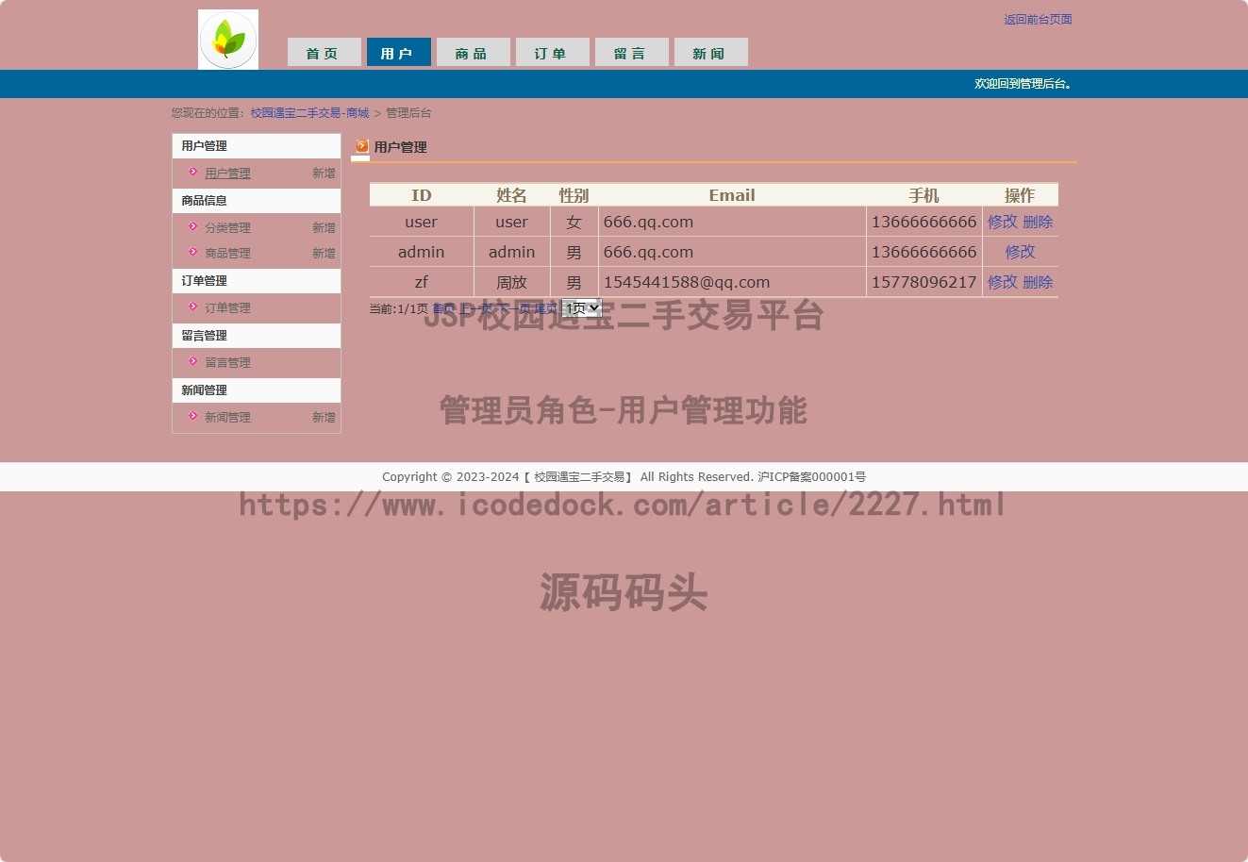Click 新增 next to 分类管理
The image size is (1248, 862).
tap(324, 228)
